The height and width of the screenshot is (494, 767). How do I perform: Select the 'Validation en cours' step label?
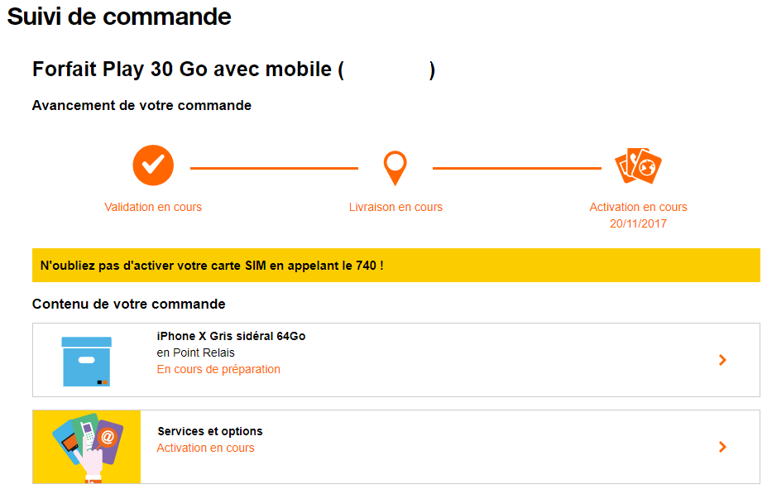tap(153, 207)
